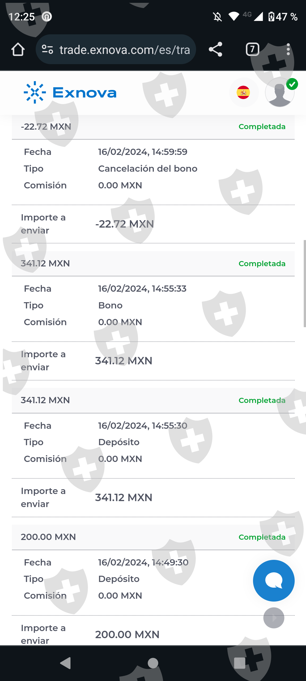
Task: Click the address bar URL field
Action: (x=125, y=50)
